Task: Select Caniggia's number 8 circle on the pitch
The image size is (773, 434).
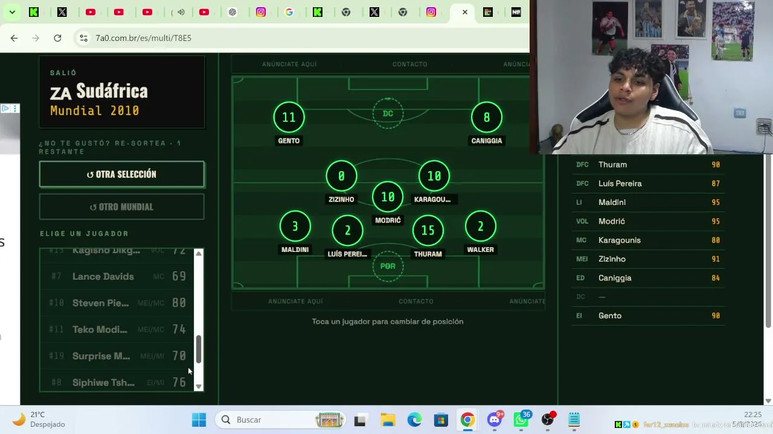Action: point(486,117)
